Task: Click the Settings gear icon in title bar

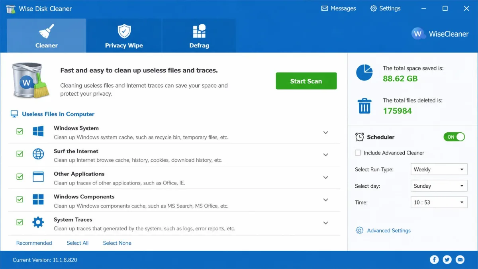Action: (373, 8)
